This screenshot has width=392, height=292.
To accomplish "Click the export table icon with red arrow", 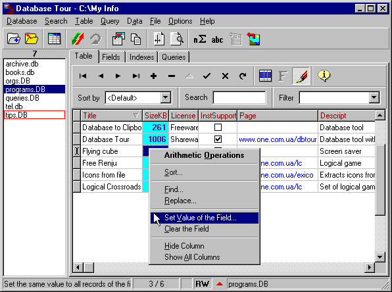I will [x=118, y=39].
